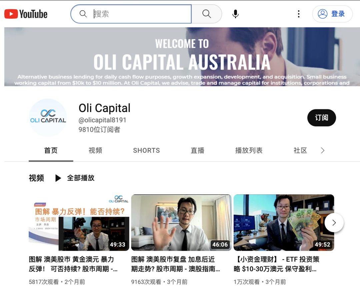Open the three-dot settings menu
This screenshot has width=360, height=293.
298,14
